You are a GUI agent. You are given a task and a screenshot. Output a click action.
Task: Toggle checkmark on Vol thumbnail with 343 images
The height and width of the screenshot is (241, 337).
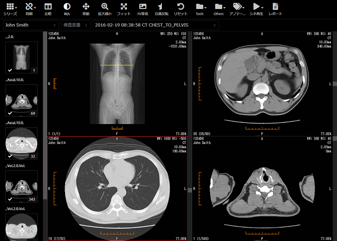pos(10,199)
